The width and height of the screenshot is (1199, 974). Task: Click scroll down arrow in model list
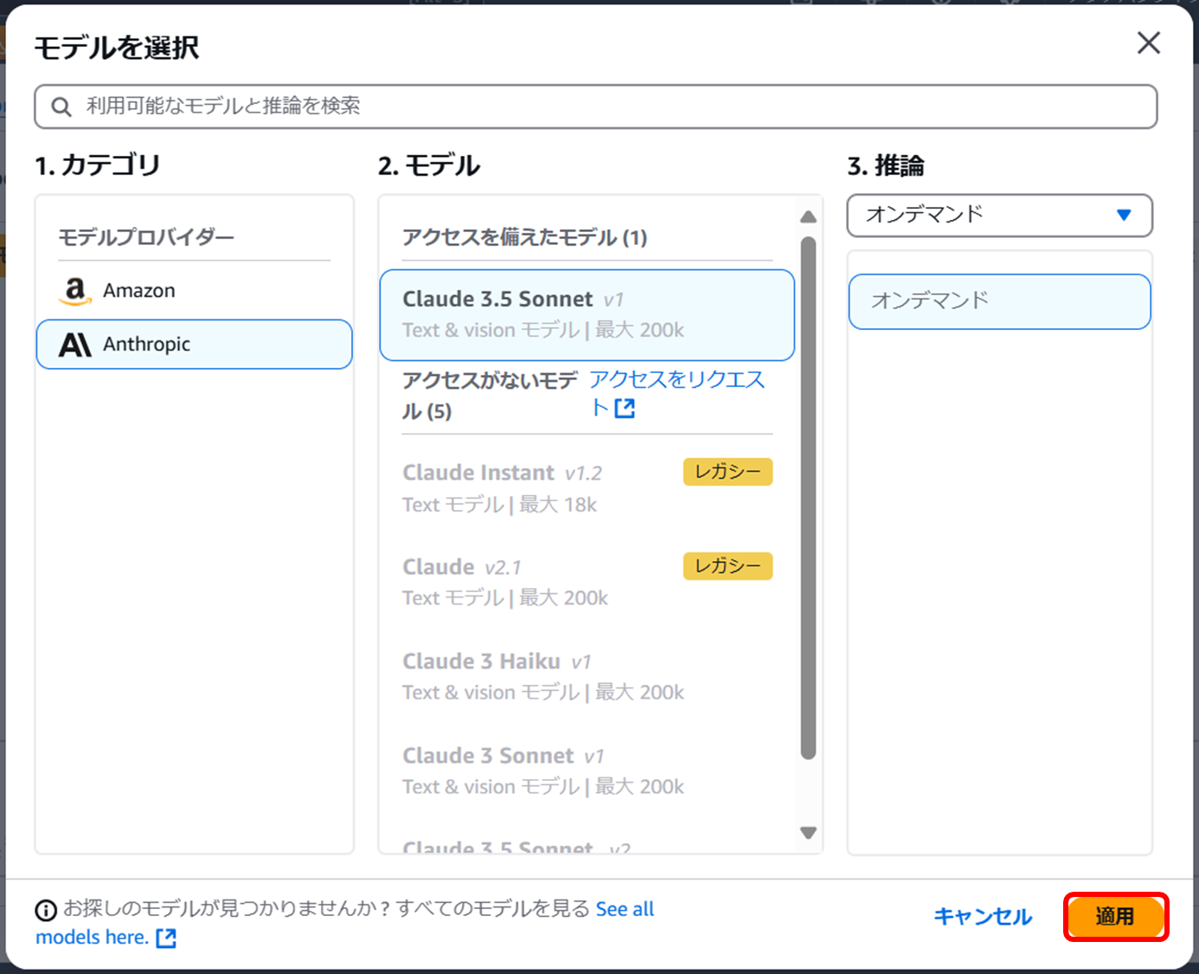(x=808, y=833)
